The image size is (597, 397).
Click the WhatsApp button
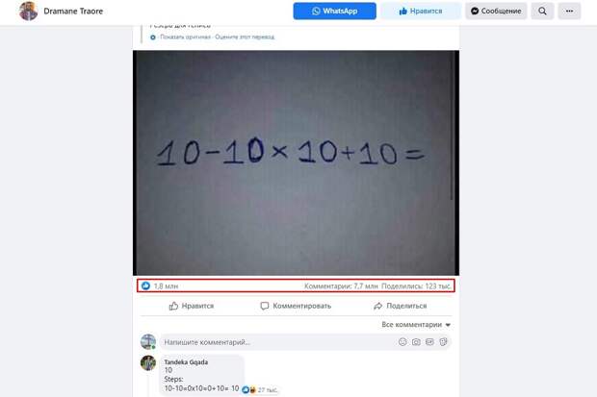tap(335, 11)
